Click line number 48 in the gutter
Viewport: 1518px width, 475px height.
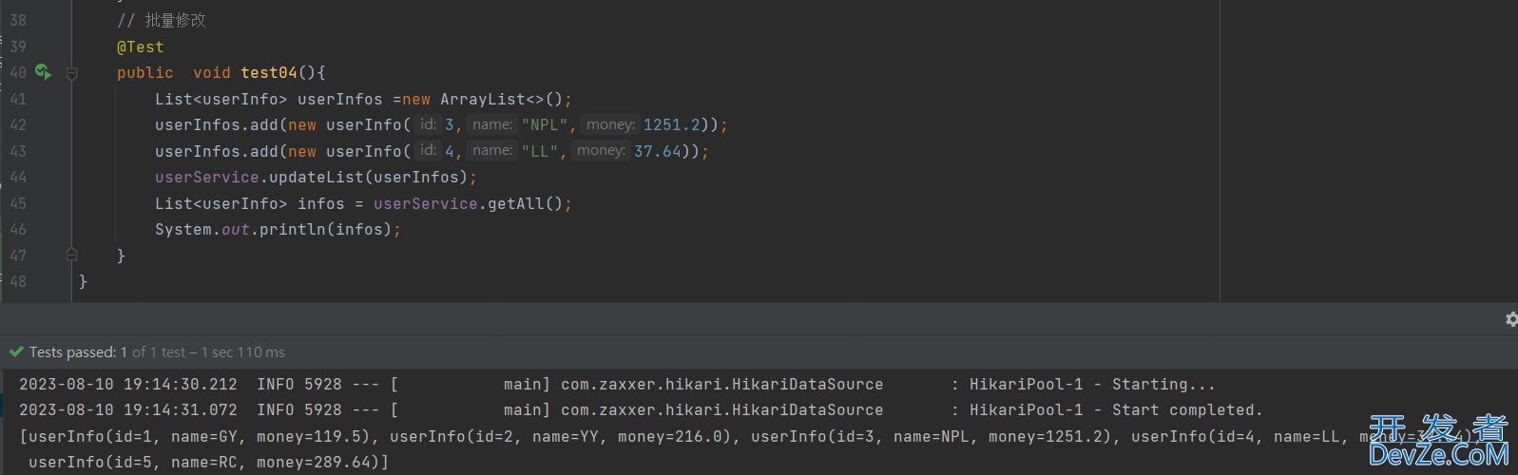click(x=18, y=281)
